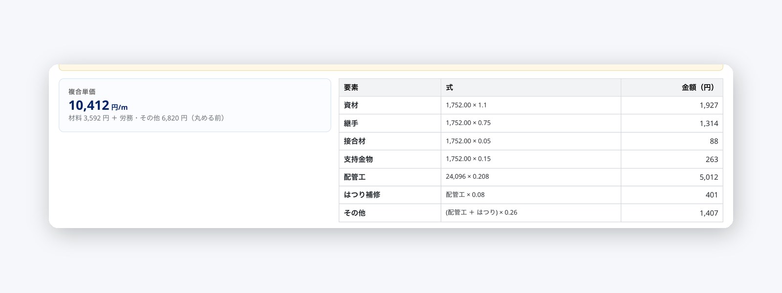This screenshot has height=293, width=782.
Task: Select the その他 row label
Action: [x=354, y=213]
